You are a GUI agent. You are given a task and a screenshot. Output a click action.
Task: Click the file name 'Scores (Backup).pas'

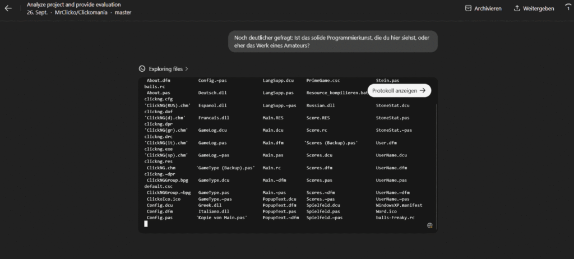331,143
